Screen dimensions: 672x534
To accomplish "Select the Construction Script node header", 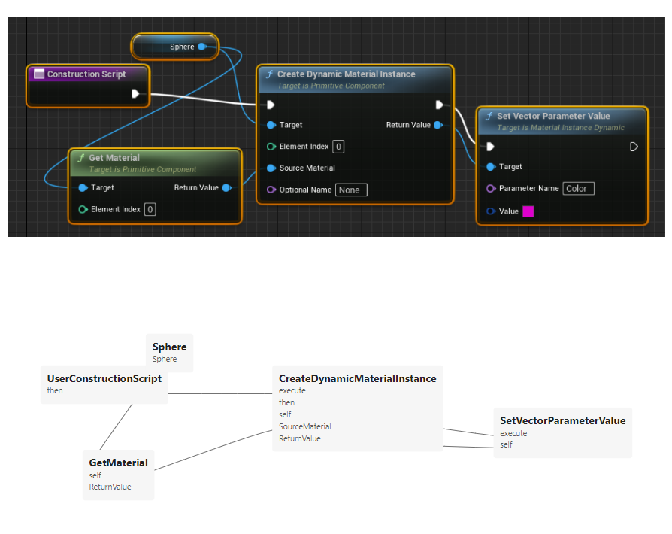I will coord(87,74).
